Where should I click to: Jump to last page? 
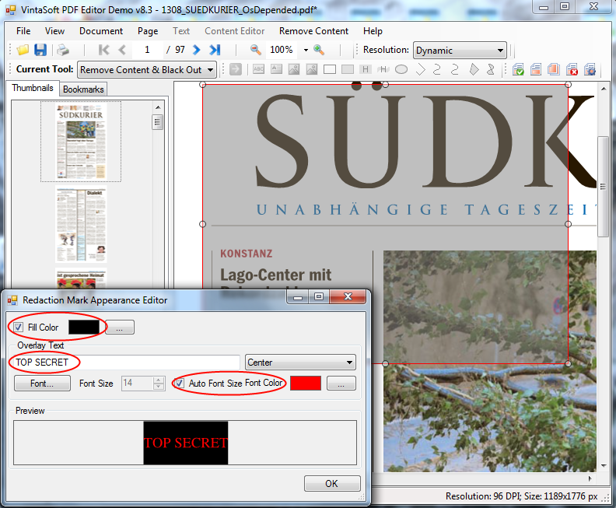point(215,50)
